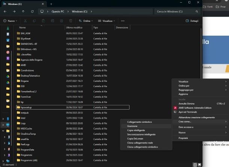The height and width of the screenshot is (167, 229).
Task: Choose Collegamento simbolico in the submenu
Action: pyautogui.click(x=139, y=122)
